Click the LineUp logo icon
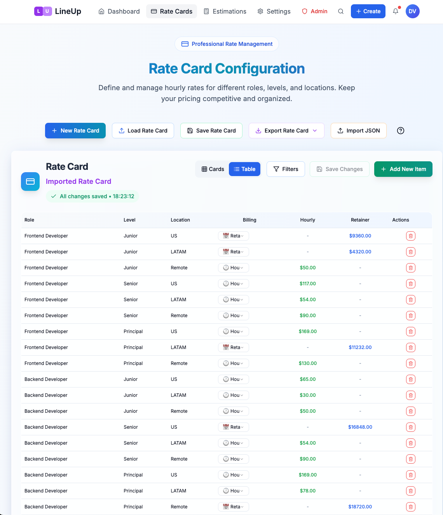 pos(43,11)
